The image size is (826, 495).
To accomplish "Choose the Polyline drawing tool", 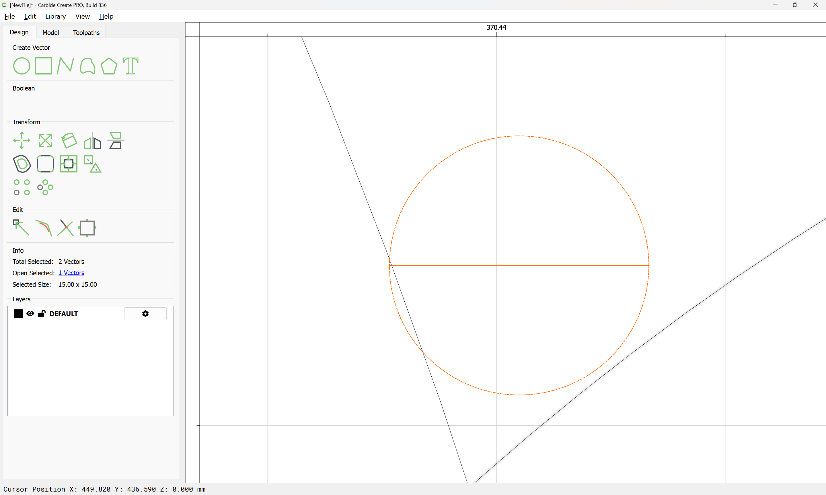I will point(65,66).
